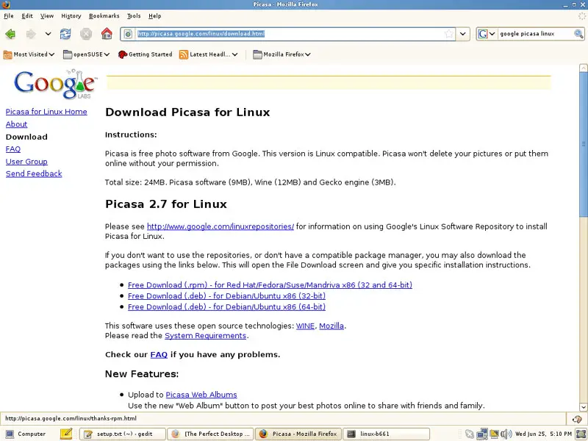Switch to the linux-b661 terminal window
This screenshot has width=588, height=441.
387,434
